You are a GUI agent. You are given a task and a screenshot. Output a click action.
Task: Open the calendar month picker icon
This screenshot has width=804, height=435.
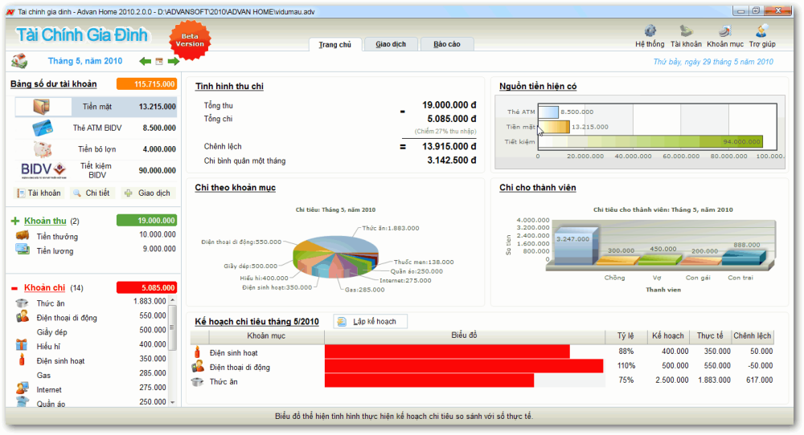pos(159,62)
